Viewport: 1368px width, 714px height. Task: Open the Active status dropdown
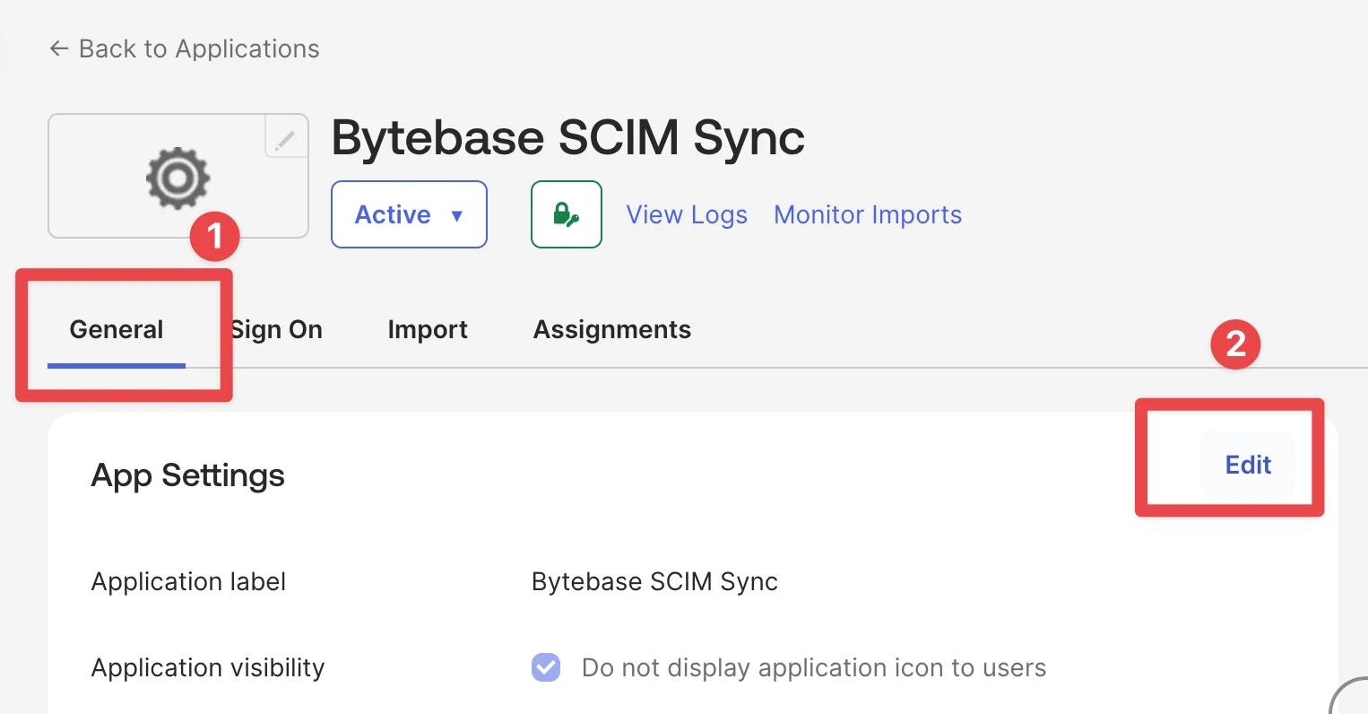point(409,214)
